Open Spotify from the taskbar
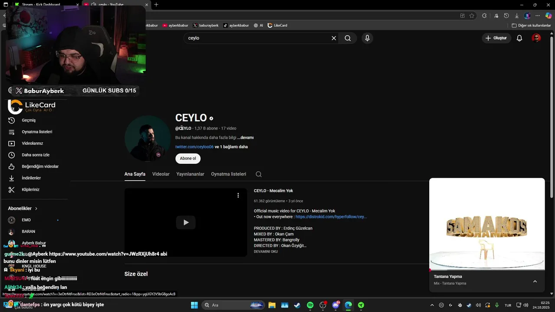 tap(310, 305)
